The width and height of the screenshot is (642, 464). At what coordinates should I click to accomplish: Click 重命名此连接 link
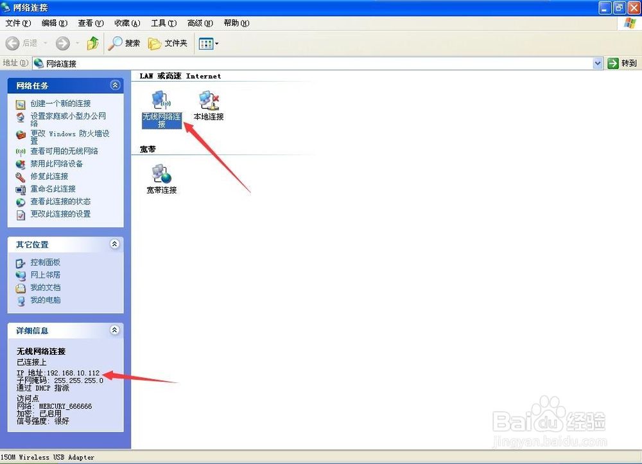[x=53, y=189]
